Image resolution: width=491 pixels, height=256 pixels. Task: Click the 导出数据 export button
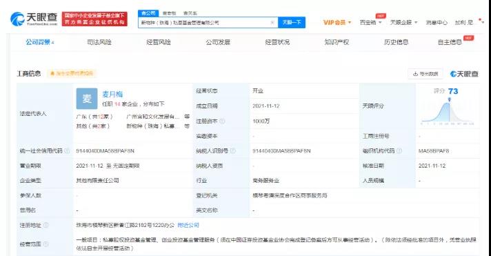pos(425,74)
